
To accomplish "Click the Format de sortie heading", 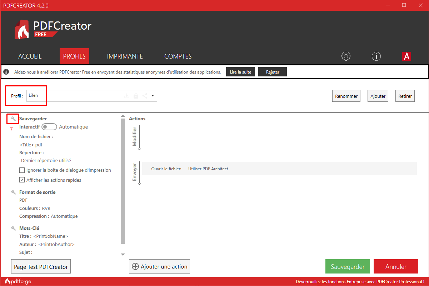I will coord(37,192).
